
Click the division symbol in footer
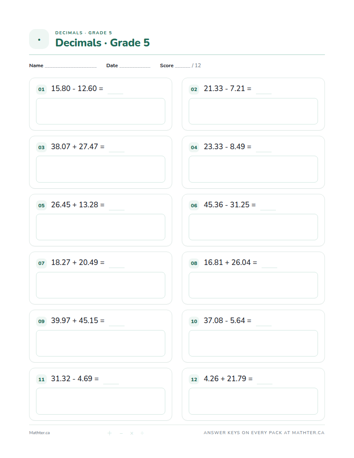[x=142, y=433]
